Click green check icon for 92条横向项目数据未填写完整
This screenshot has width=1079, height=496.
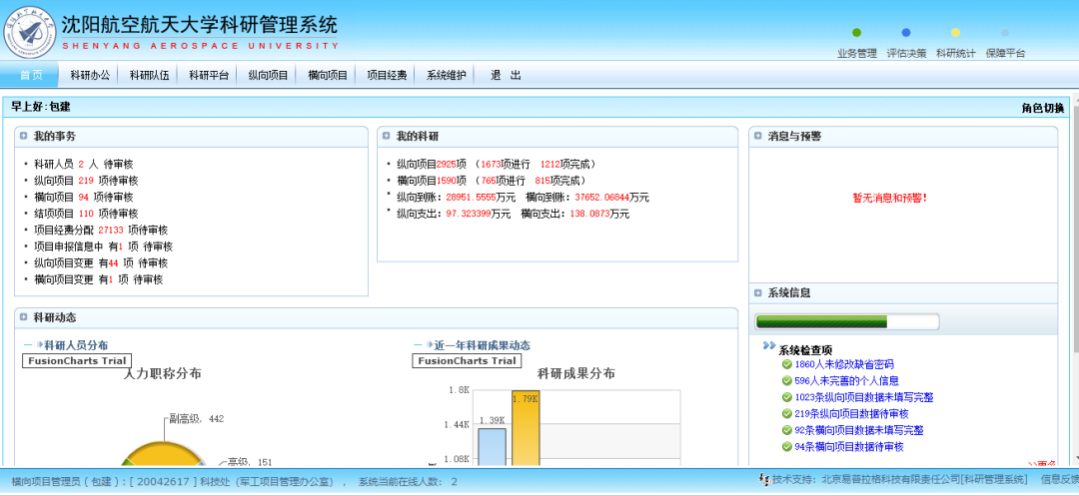787,430
